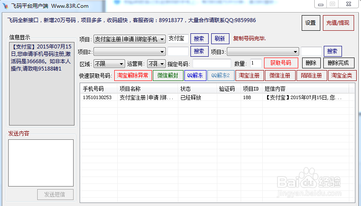Expand the 项目2 dropdown
This screenshot has height=206, width=361.
tap(129, 51)
